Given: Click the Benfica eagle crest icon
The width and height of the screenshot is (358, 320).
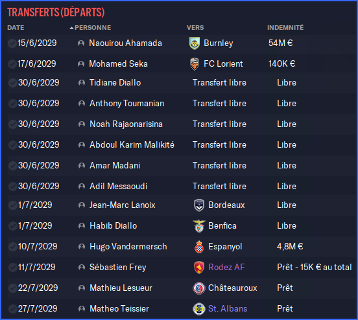Looking at the screenshot, I should (x=199, y=226).
